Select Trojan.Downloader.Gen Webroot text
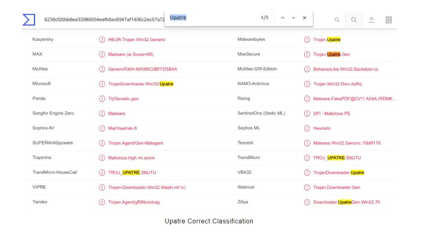Screen dimensions: 421x236 [337, 187]
